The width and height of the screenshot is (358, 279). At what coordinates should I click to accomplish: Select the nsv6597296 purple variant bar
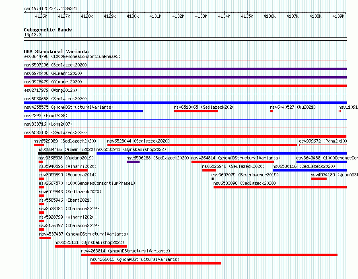[185, 69]
